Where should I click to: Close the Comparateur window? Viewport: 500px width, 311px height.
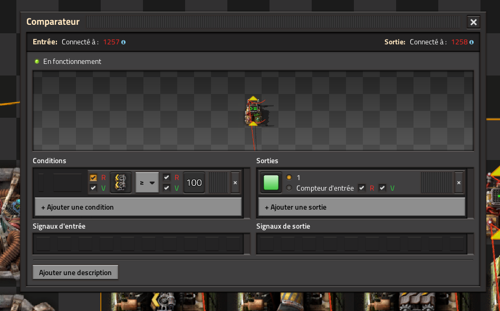pyautogui.click(x=473, y=22)
